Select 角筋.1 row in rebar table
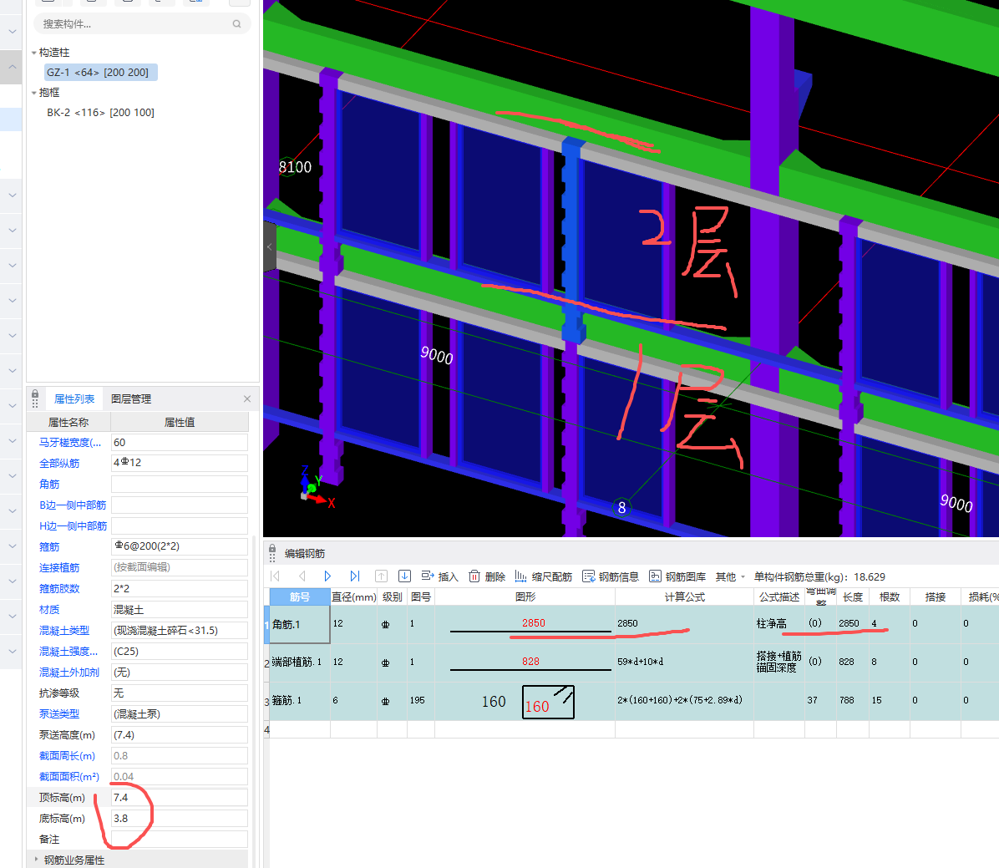999x868 pixels. coord(299,625)
